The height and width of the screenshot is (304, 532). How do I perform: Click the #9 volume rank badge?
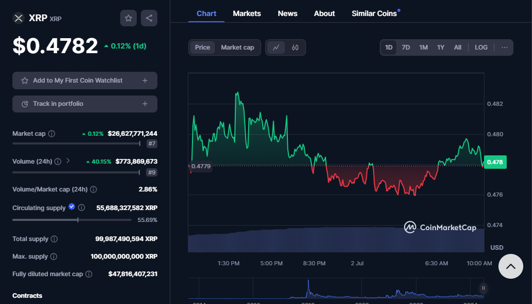[x=152, y=172]
